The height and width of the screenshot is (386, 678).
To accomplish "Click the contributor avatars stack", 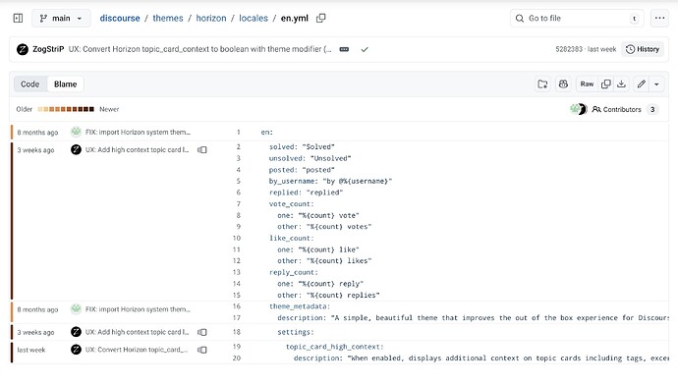I will coord(578,109).
